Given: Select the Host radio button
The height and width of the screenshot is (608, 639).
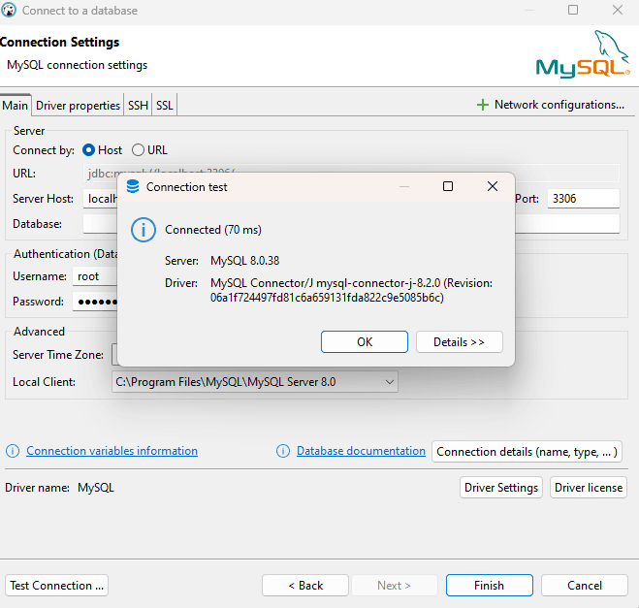Looking at the screenshot, I should (88, 150).
